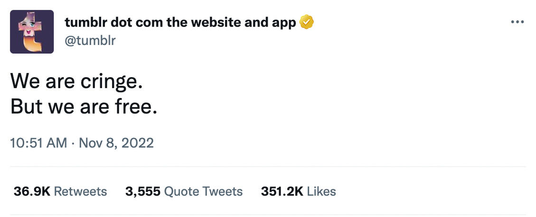This screenshot has width=536, height=217.
Task: Open the display name "tumblr dot com the website and app"
Action: point(180,22)
